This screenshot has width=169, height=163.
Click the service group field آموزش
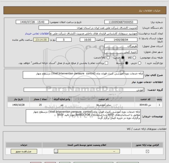[84, 90]
